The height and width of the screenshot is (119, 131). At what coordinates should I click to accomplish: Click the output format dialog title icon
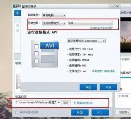coord(24,6)
